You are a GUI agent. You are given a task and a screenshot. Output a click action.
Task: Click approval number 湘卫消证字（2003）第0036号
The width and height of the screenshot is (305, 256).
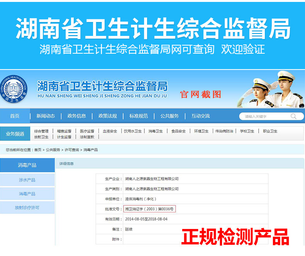[149, 209]
